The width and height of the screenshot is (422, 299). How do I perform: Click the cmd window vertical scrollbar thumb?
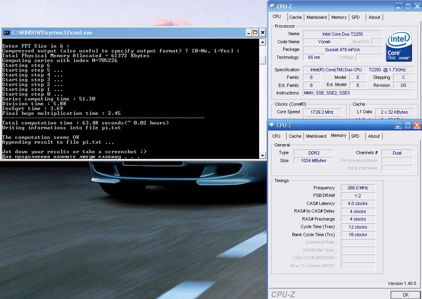pyautogui.click(x=262, y=60)
